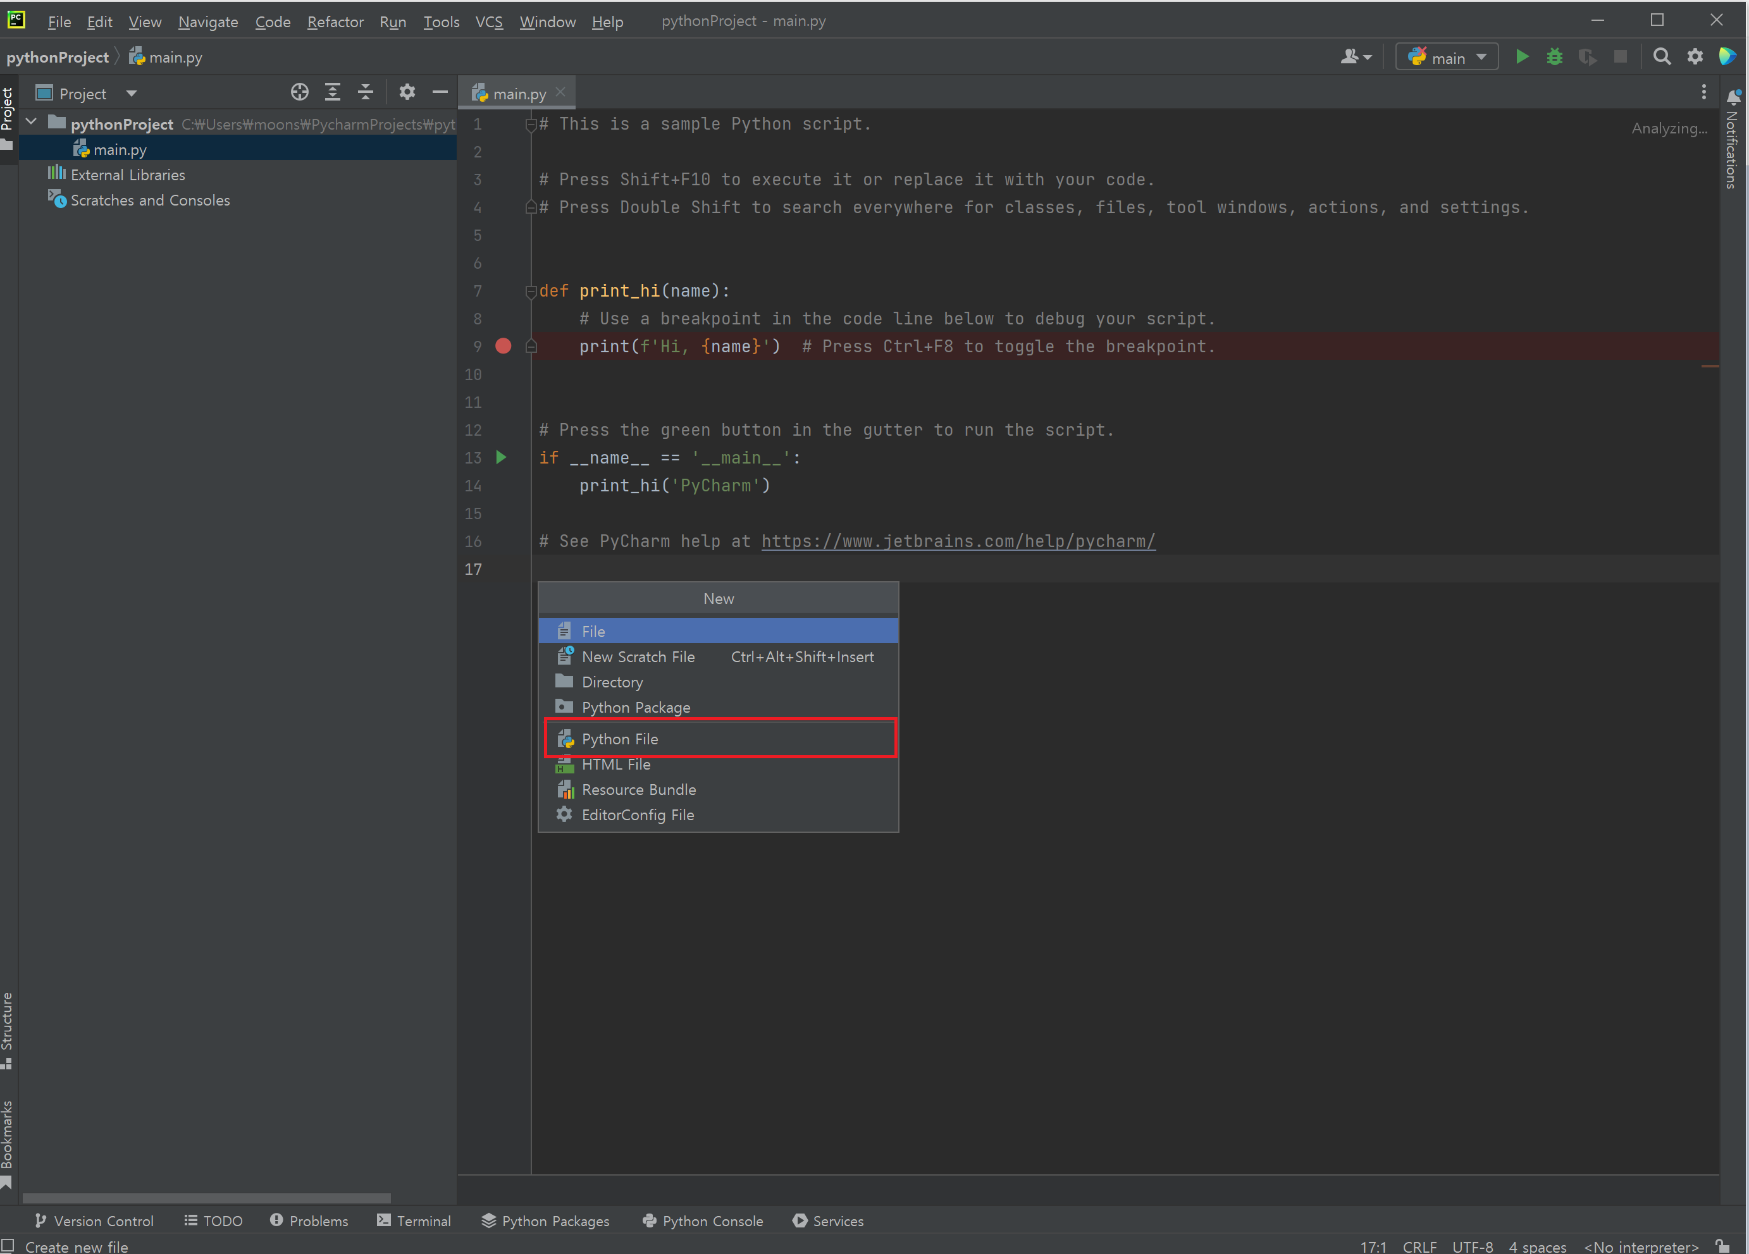Collapse the pythonProject tree node
1749x1254 pixels.
coord(32,122)
